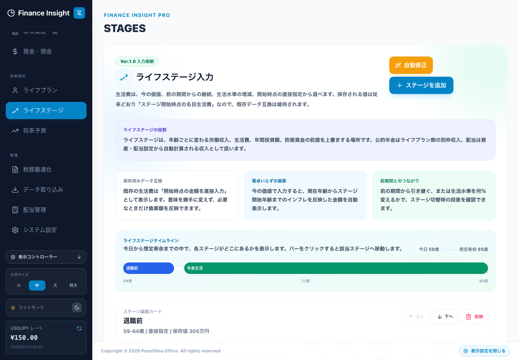Click the データ取り込み download icon

click(15, 190)
